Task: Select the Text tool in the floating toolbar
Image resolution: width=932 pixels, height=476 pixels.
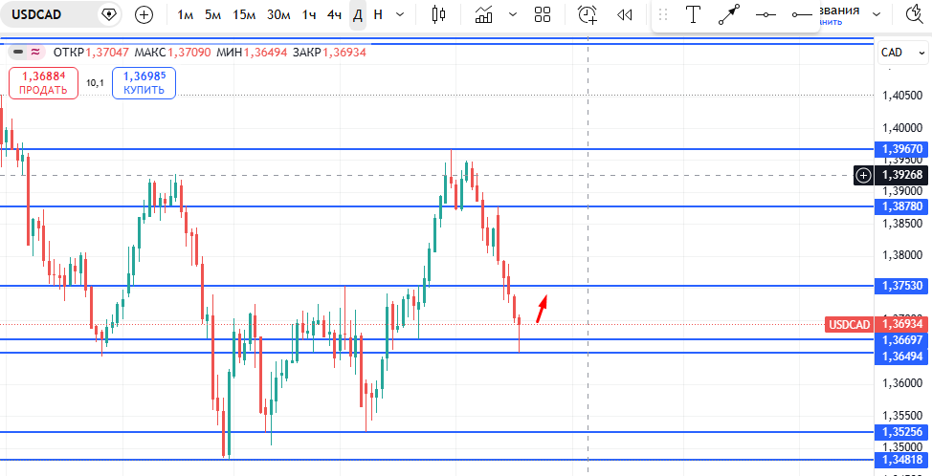Action: point(693,15)
